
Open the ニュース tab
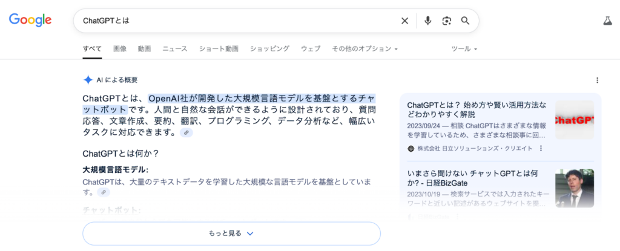(x=175, y=48)
